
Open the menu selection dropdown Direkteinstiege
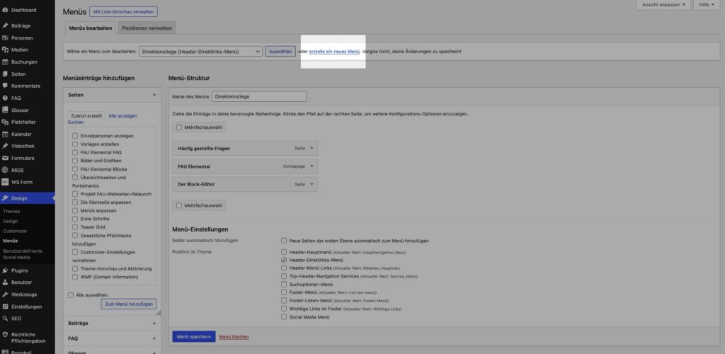point(200,52)
